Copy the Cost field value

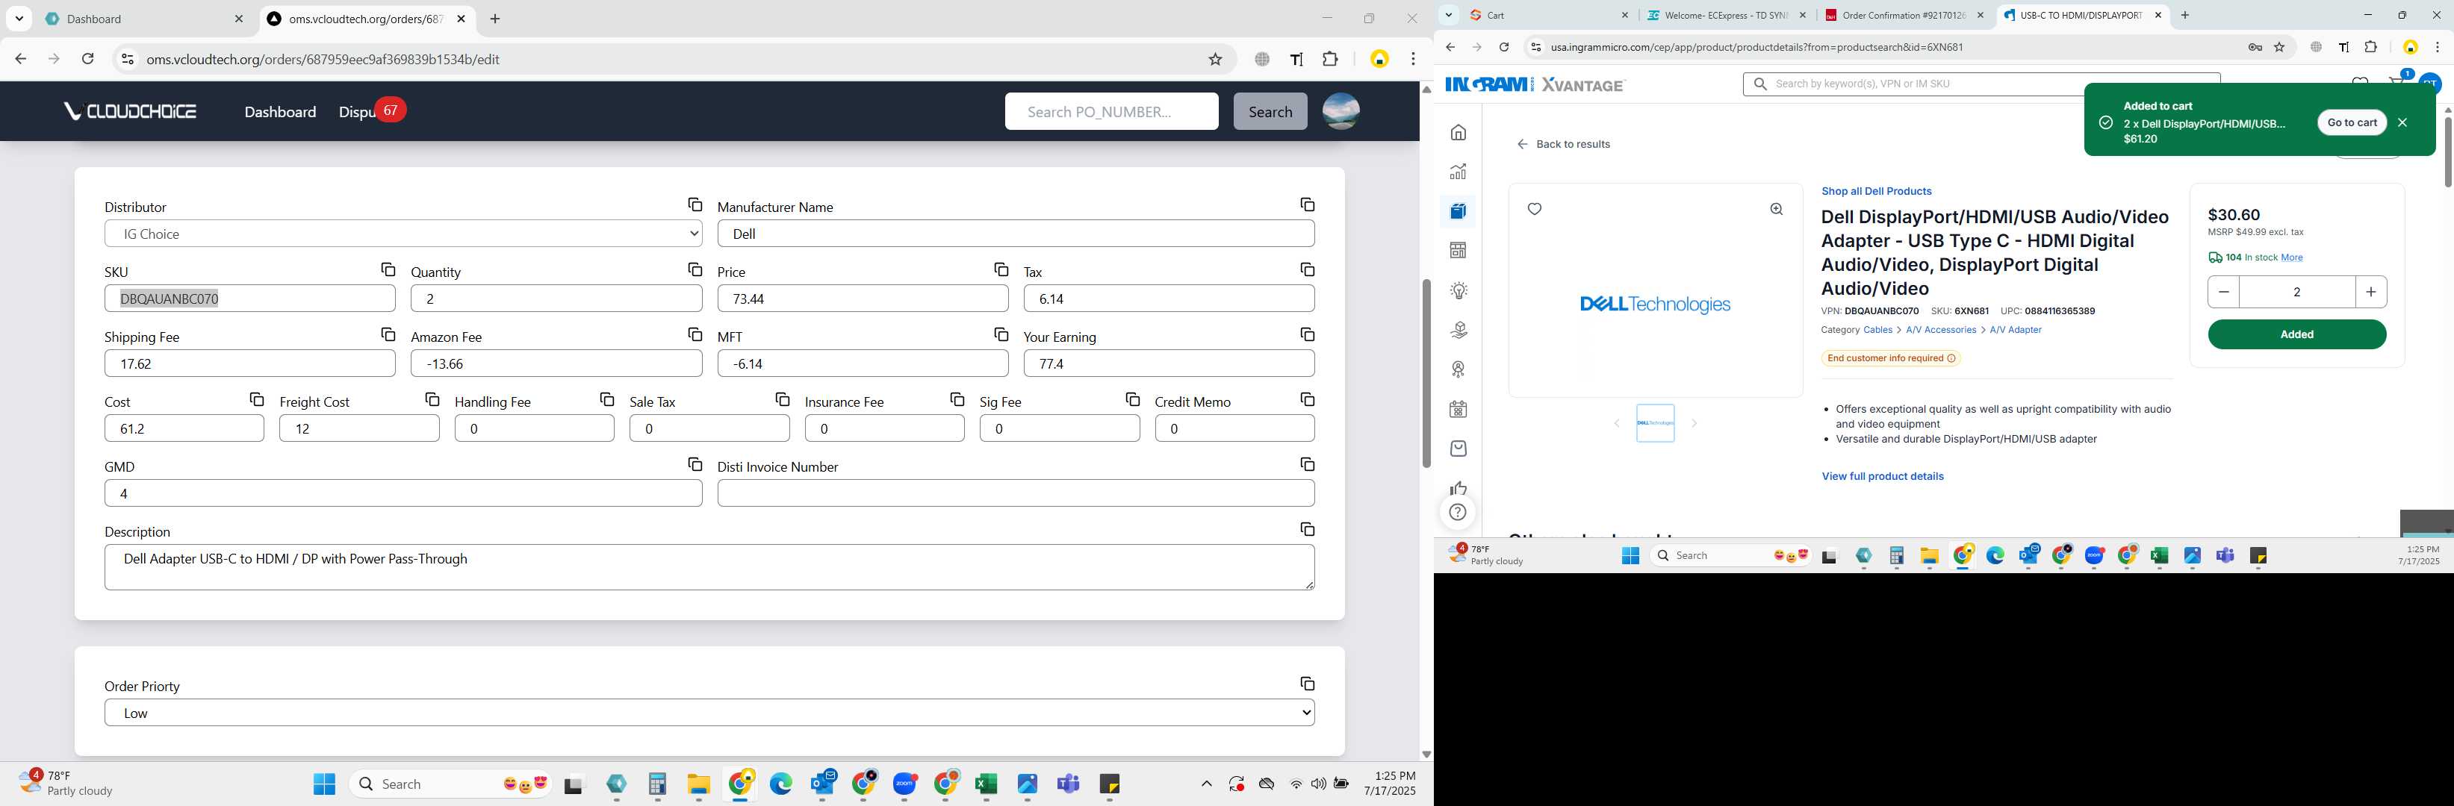256,399
